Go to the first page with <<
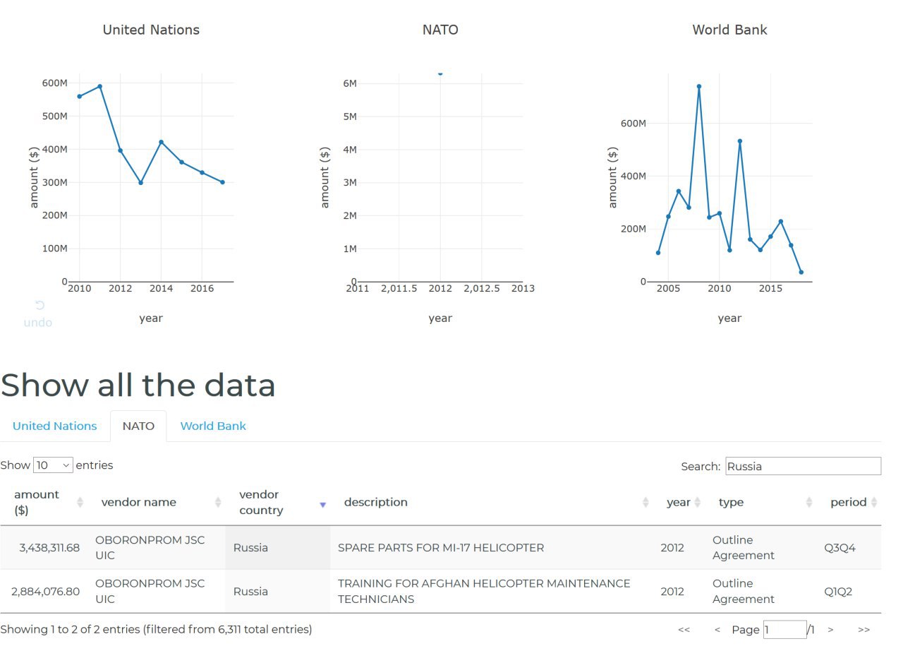The image size is (903, 651). coord(684,629)
